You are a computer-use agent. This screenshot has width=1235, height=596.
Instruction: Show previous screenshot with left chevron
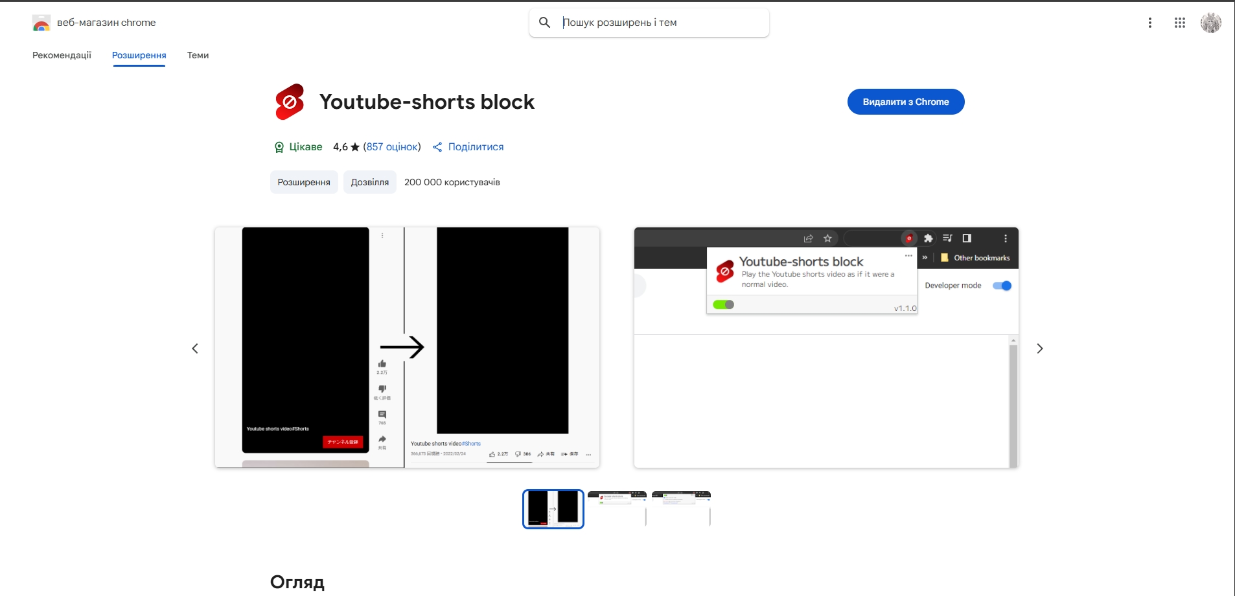coord(195,349)
